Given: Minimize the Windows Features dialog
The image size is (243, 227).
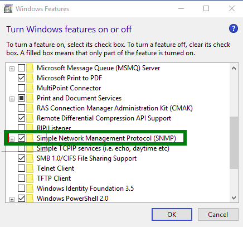Looking at the screenshot, I should (181, 8).
